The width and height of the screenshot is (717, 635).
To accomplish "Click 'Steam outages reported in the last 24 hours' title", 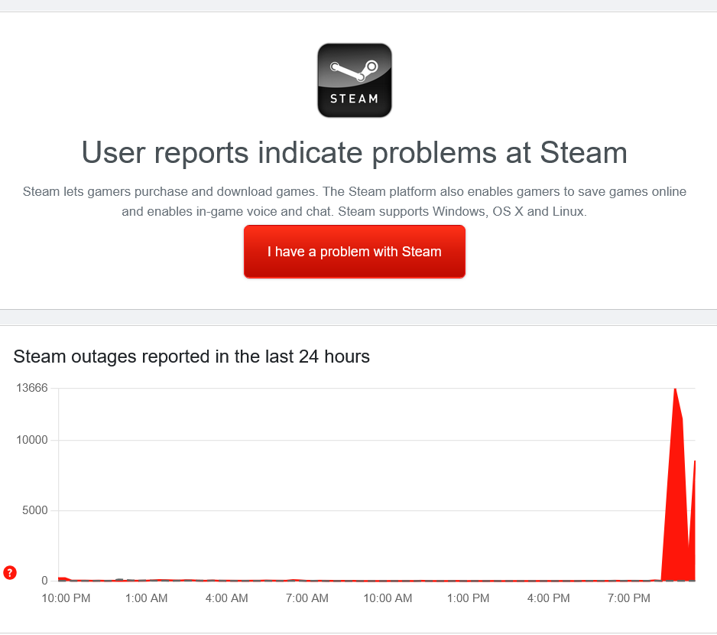I will (191, 357).
